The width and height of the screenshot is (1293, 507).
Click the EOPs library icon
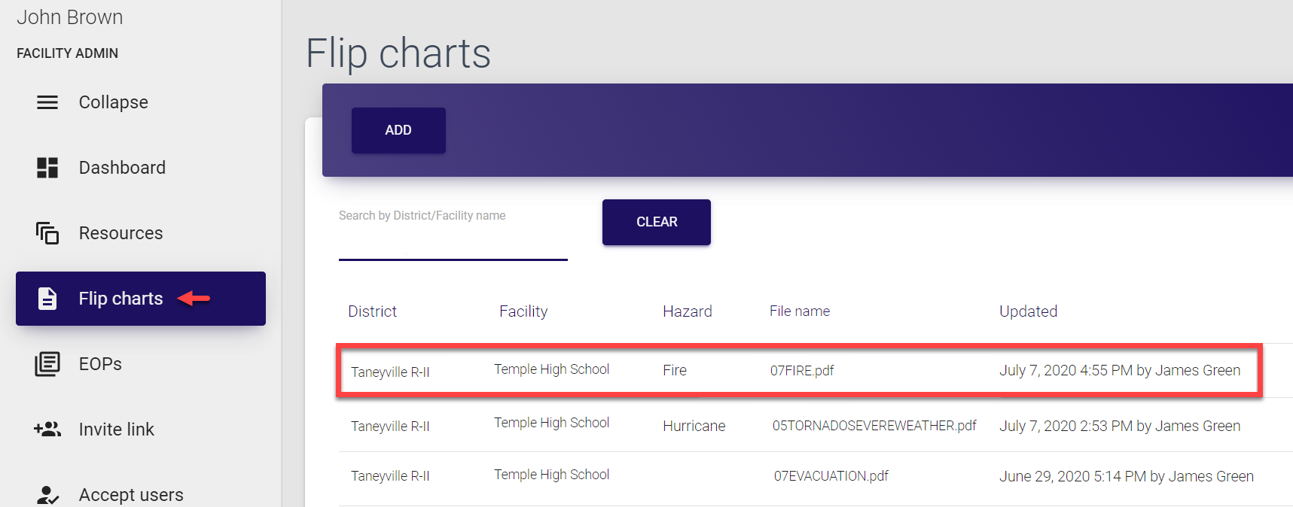point(47,364)
